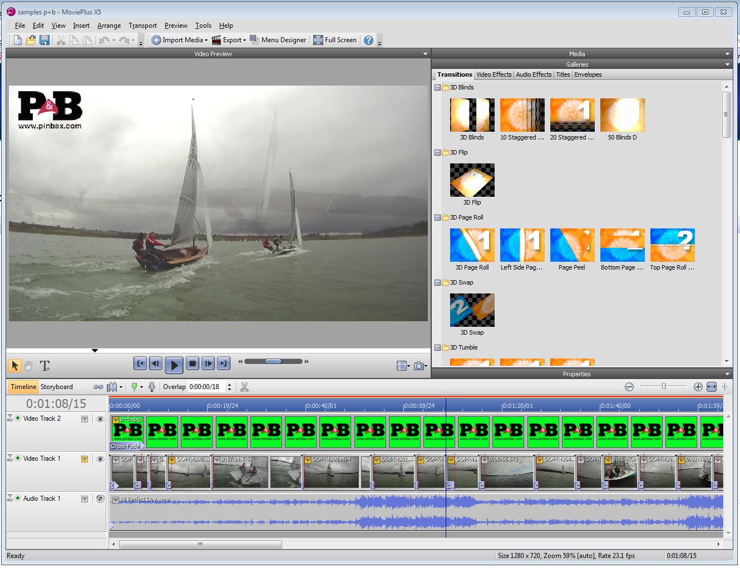Collapse the 3D Swap gallery folder
Screen dimensions: 740x568
(x=437, y=283)
